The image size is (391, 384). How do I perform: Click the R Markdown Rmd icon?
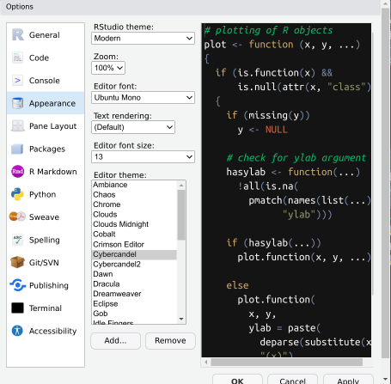(17, 172)
